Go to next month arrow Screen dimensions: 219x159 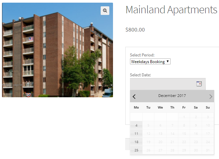tap(210, 97)
